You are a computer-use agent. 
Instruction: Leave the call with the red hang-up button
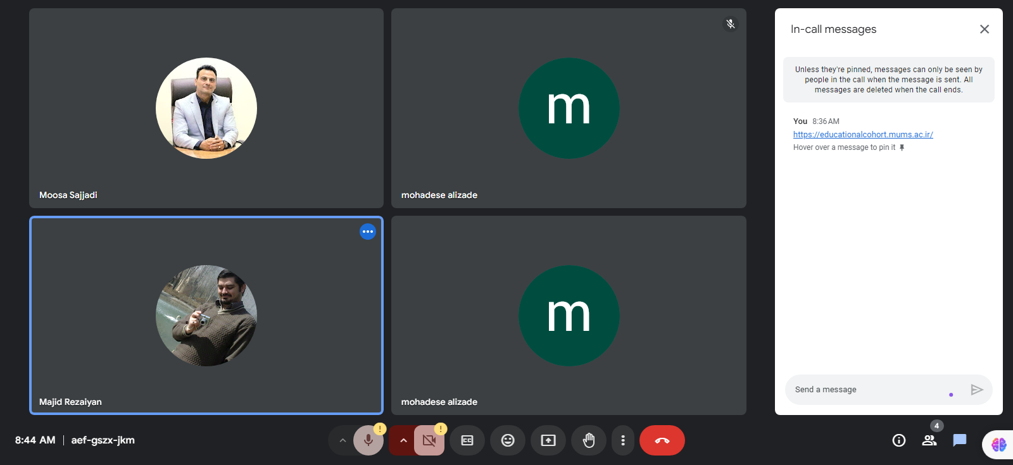(662, 440)
